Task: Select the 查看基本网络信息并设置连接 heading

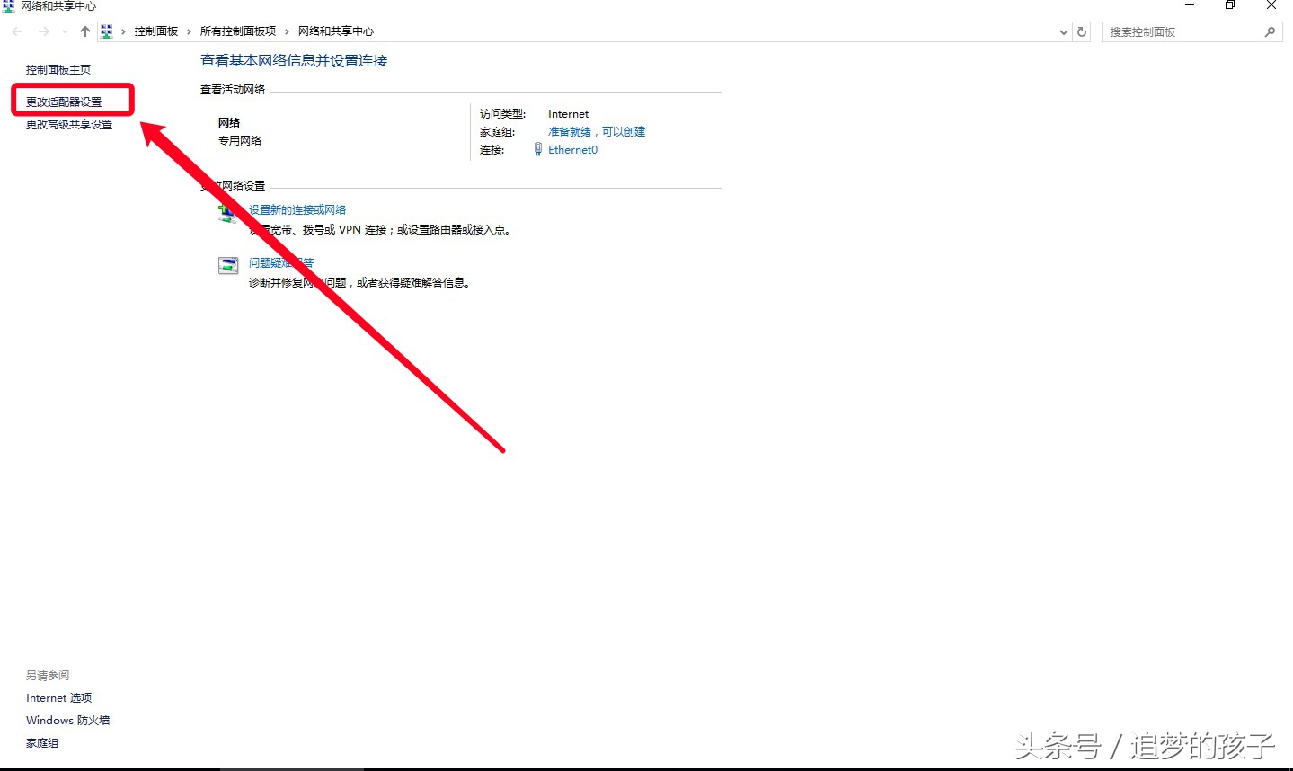Action: 294,60
